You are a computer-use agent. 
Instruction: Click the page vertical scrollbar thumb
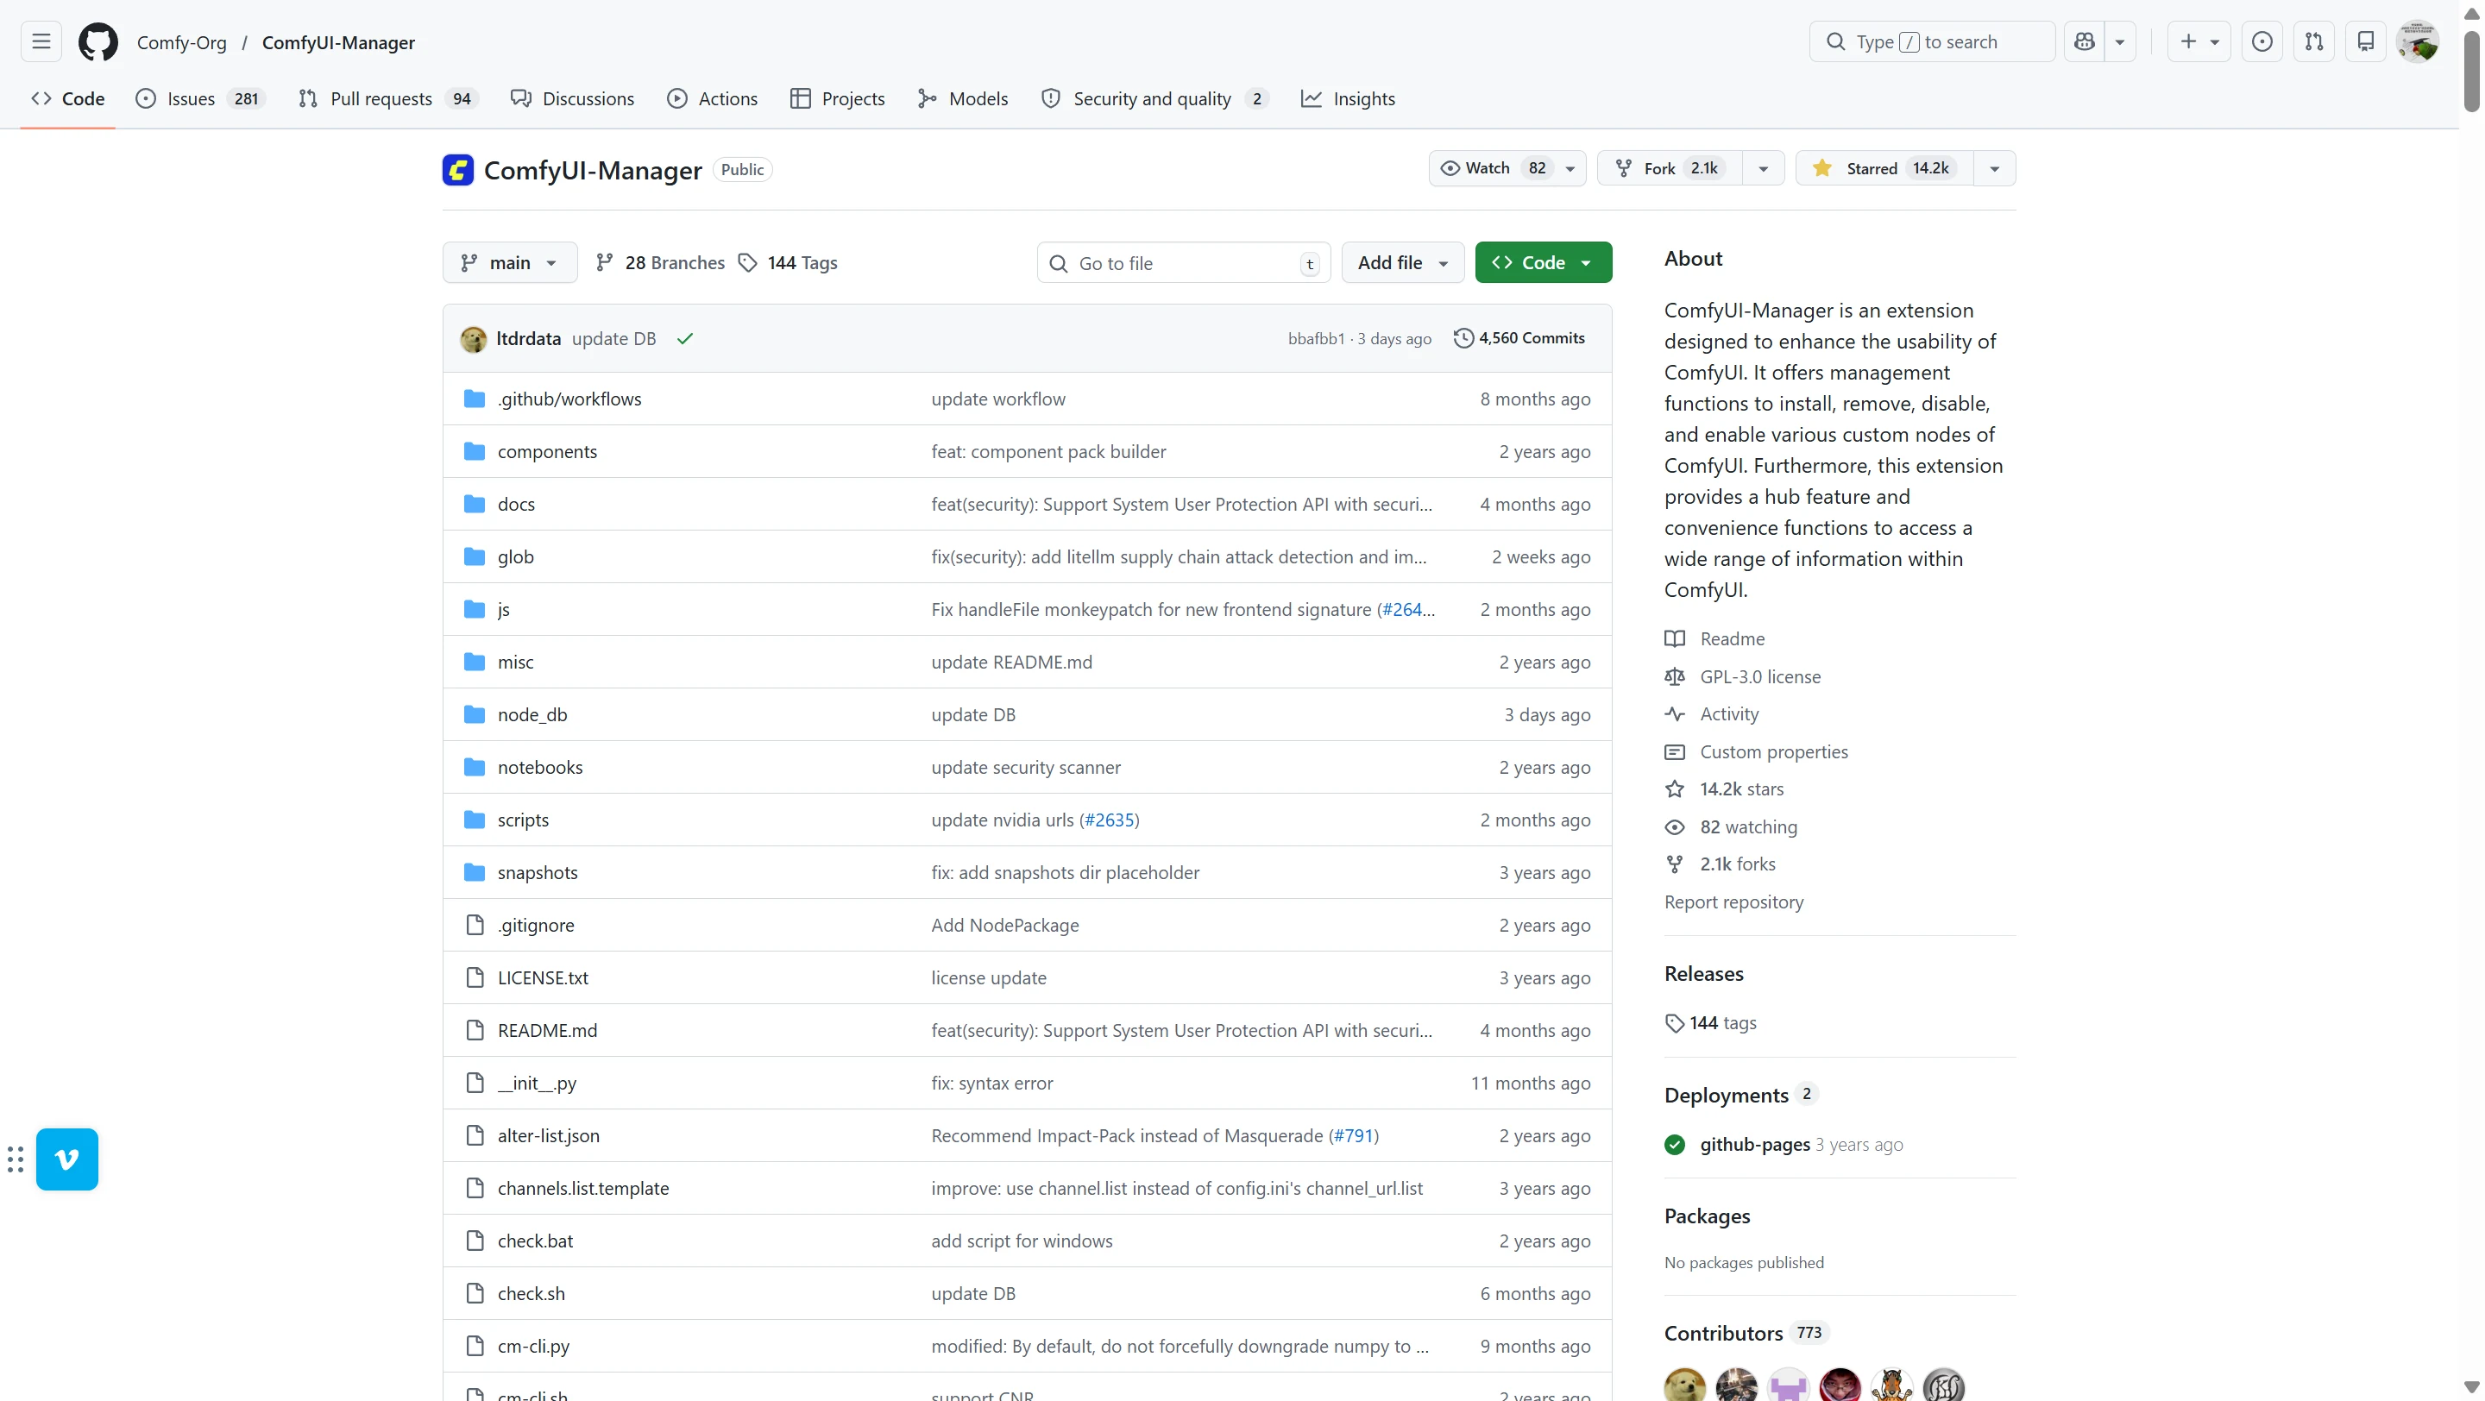coord(2470,72)
